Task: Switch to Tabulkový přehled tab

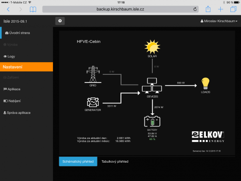Action: pyautogui.click(x=115, y=161)
